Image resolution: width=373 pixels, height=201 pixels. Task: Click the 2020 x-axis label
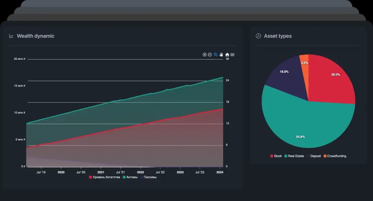click(x=61, y=172)
